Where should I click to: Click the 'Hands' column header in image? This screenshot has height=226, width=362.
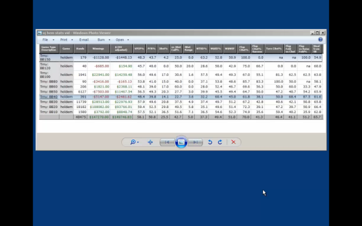[80, 49]
